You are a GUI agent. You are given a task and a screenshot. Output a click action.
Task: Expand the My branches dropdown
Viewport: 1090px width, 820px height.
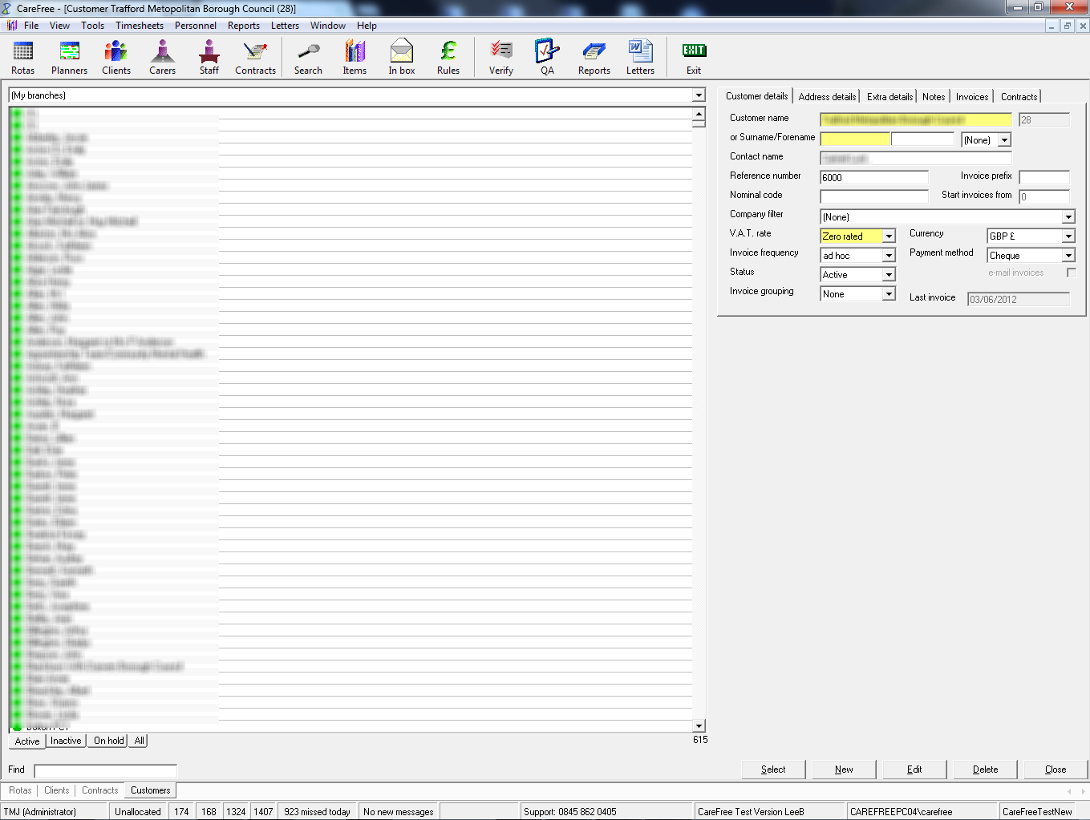pos(699,95)
